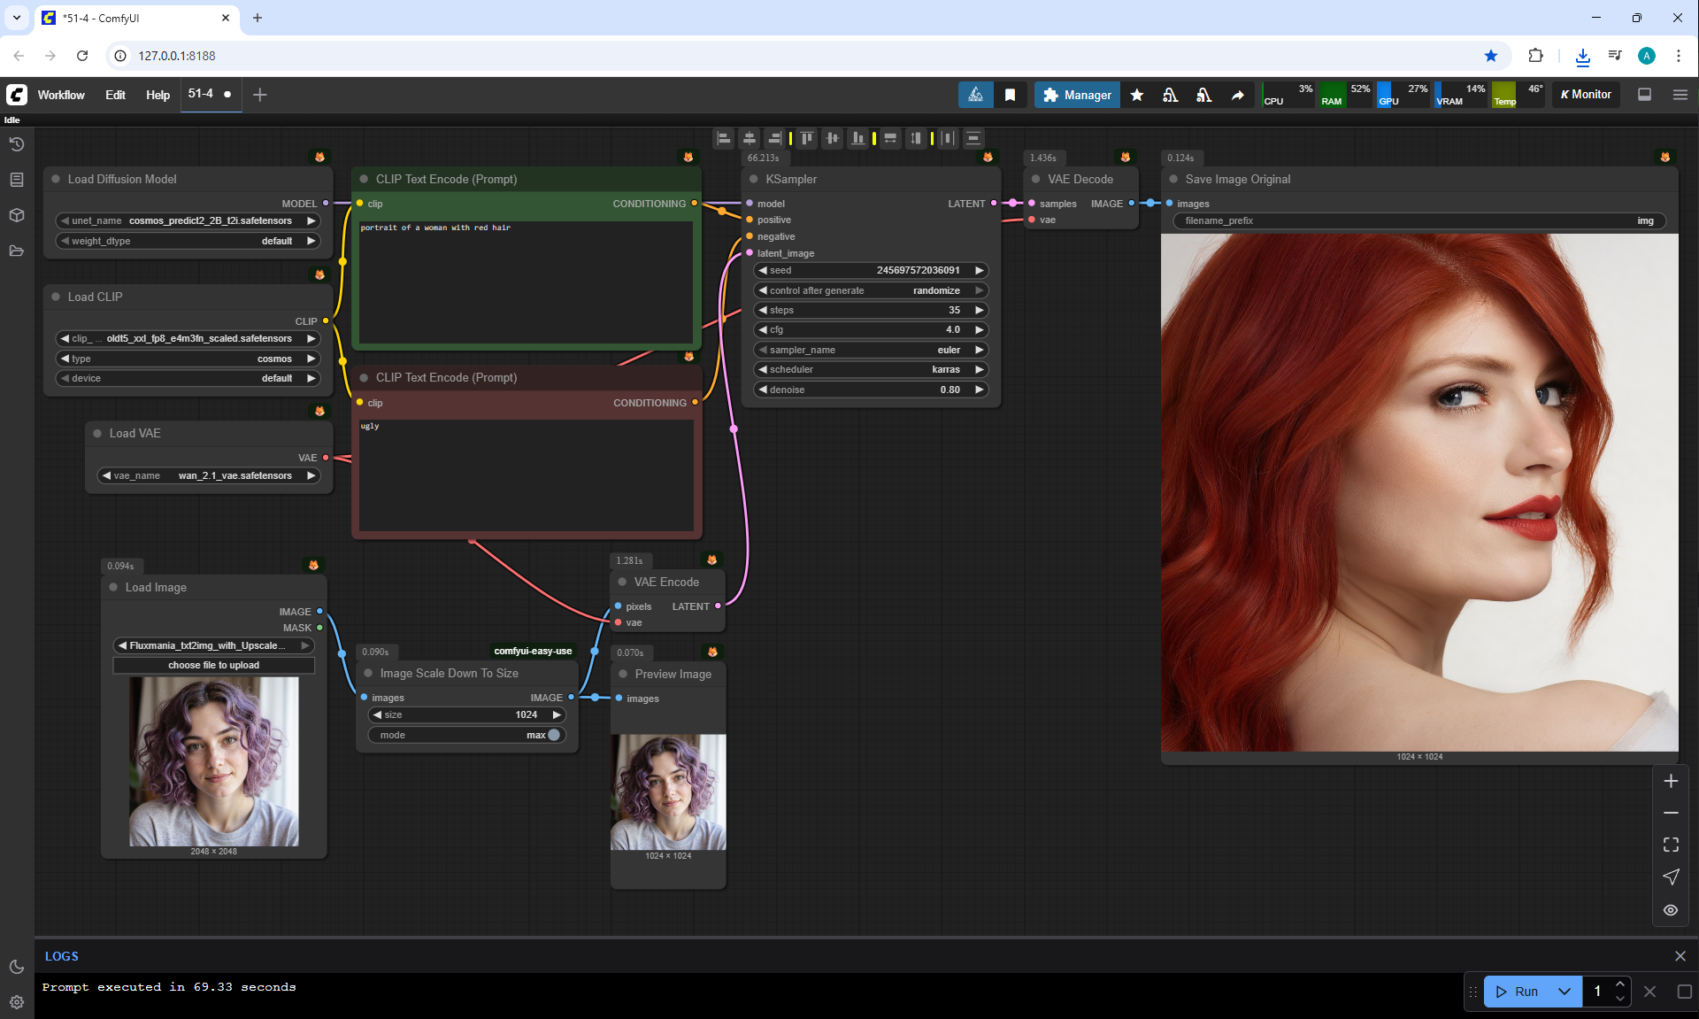The image size is (1699, 1019).
Task: Open vae_name selector in Load VAE
Action: pyautogui.click(x=209, y=475)
